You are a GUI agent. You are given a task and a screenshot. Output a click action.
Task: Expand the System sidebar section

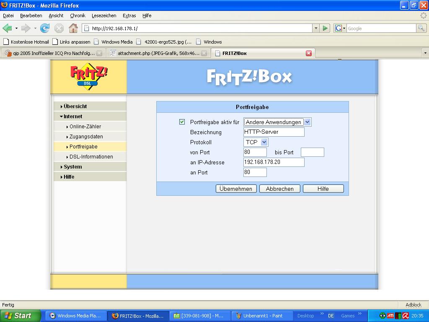[x=90, y=167]
